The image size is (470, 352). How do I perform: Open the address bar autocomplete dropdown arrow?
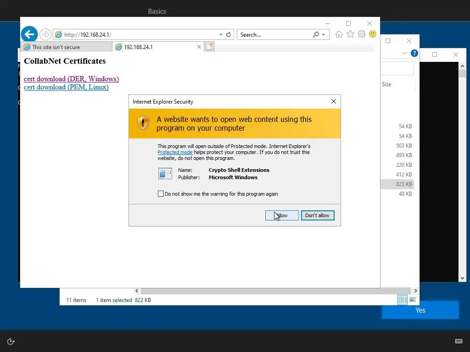221,35
